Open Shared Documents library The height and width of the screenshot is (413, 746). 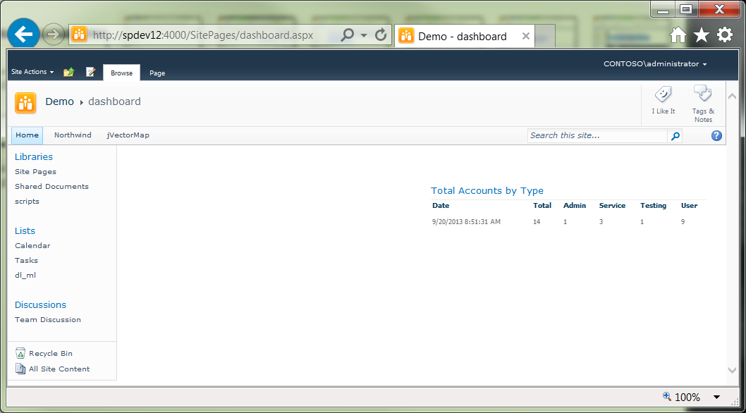[51, 187]
